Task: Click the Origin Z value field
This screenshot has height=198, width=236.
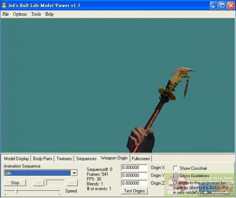Action: click(x=134, y=183)
